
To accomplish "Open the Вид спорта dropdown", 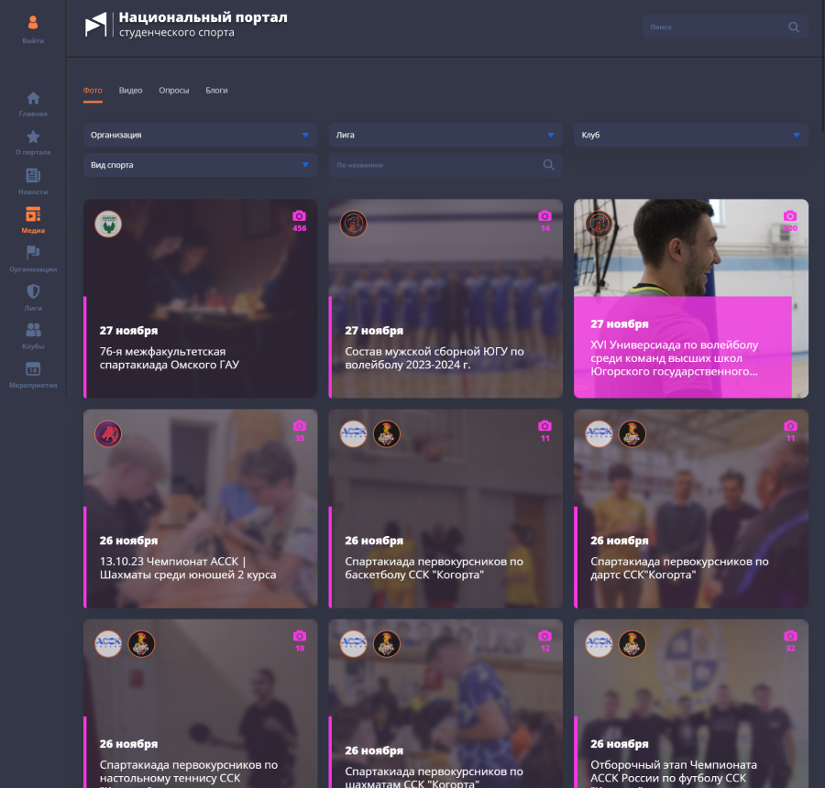I will coord(200,165).
